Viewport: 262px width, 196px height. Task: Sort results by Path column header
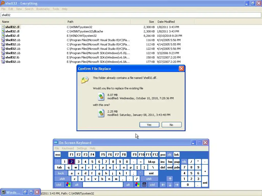[x=98, y=22]
